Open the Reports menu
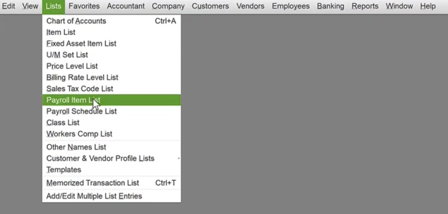The width and height of the screenshot is (448, 214). coord(365,6)
